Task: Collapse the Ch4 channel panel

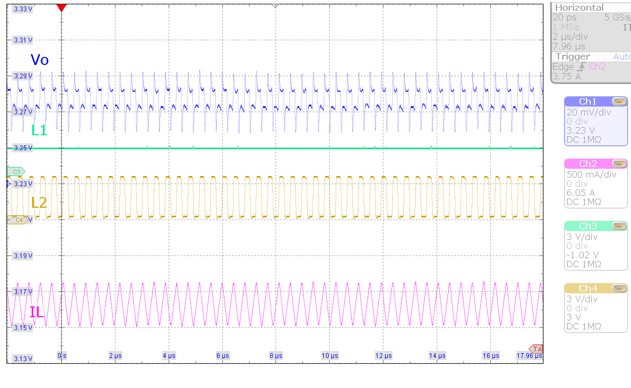Action: click(x=619, y=288)
